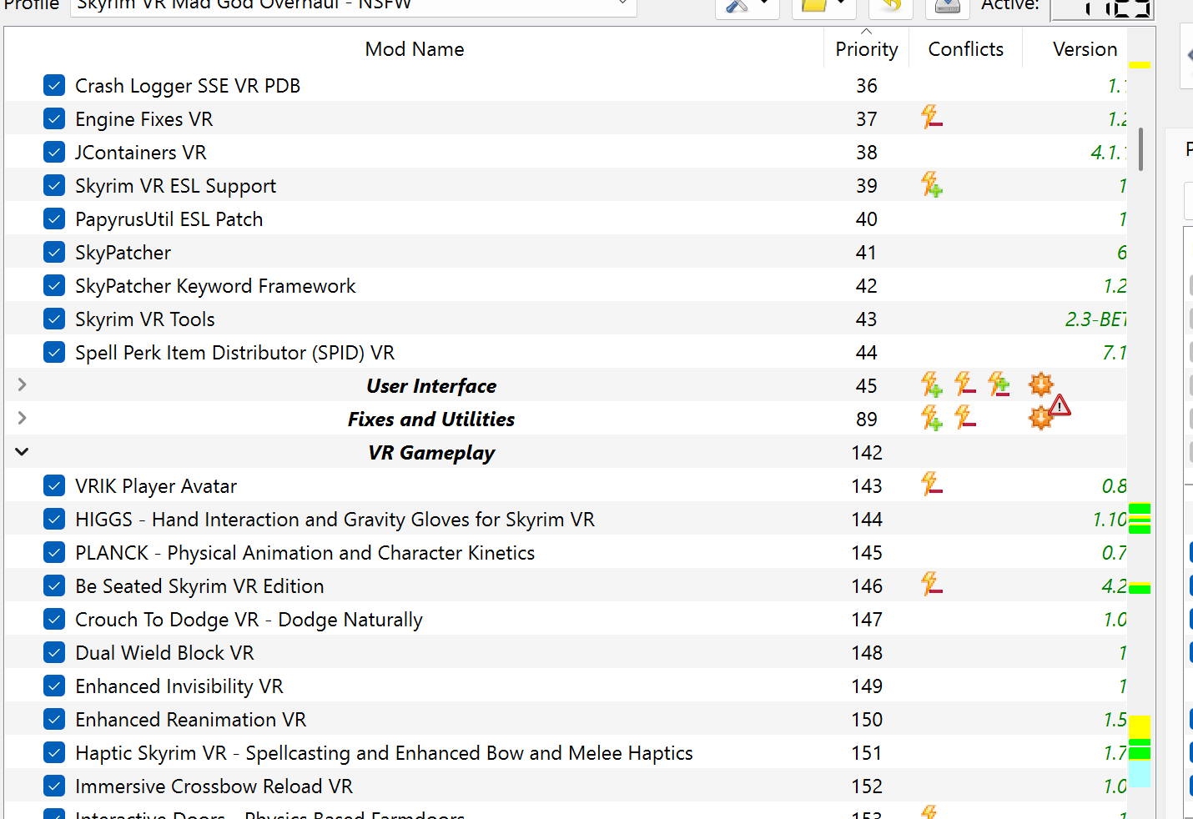This screenshot has width=1193, height=819.
Task: Click Skyrim VR ESL Support overwrite conflict icon
Action: (932, 183)
